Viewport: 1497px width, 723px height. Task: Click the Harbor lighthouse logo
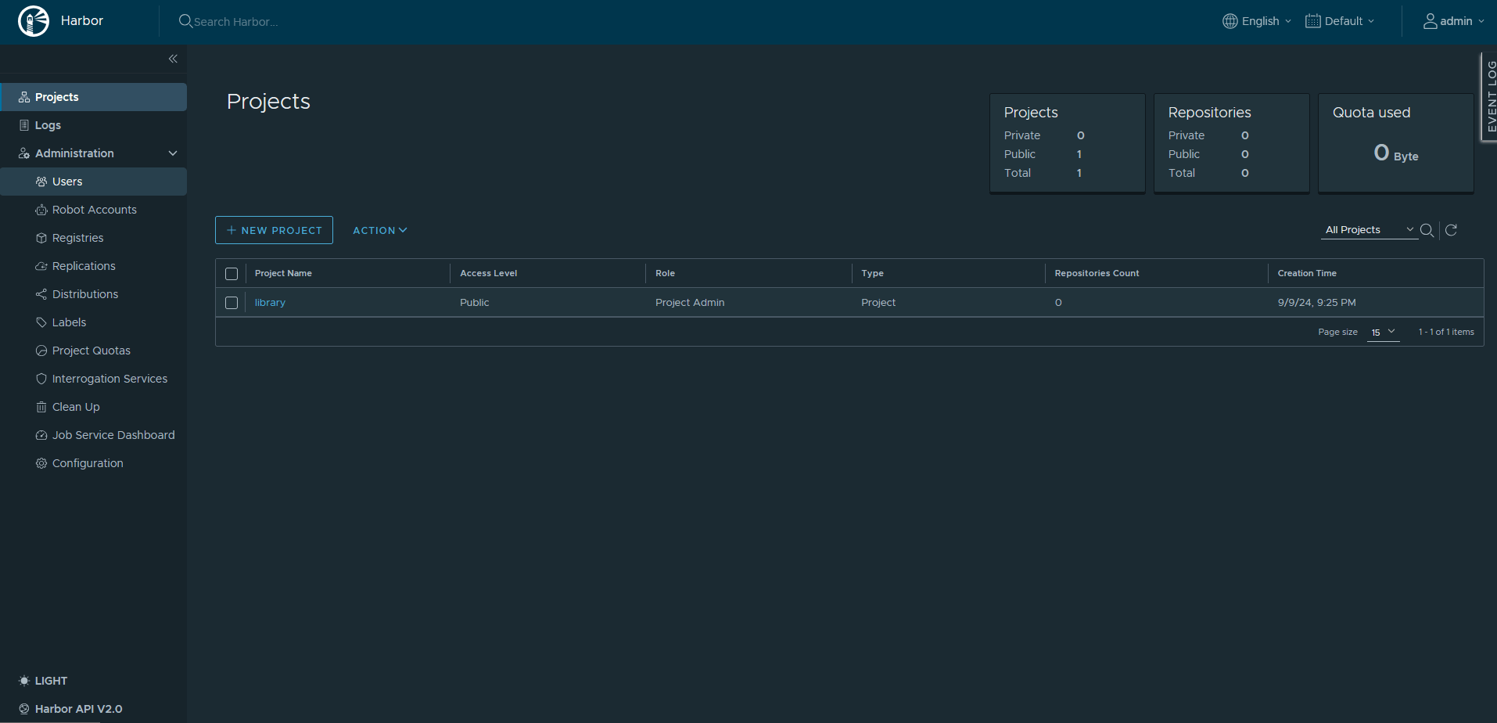[34, 21]
